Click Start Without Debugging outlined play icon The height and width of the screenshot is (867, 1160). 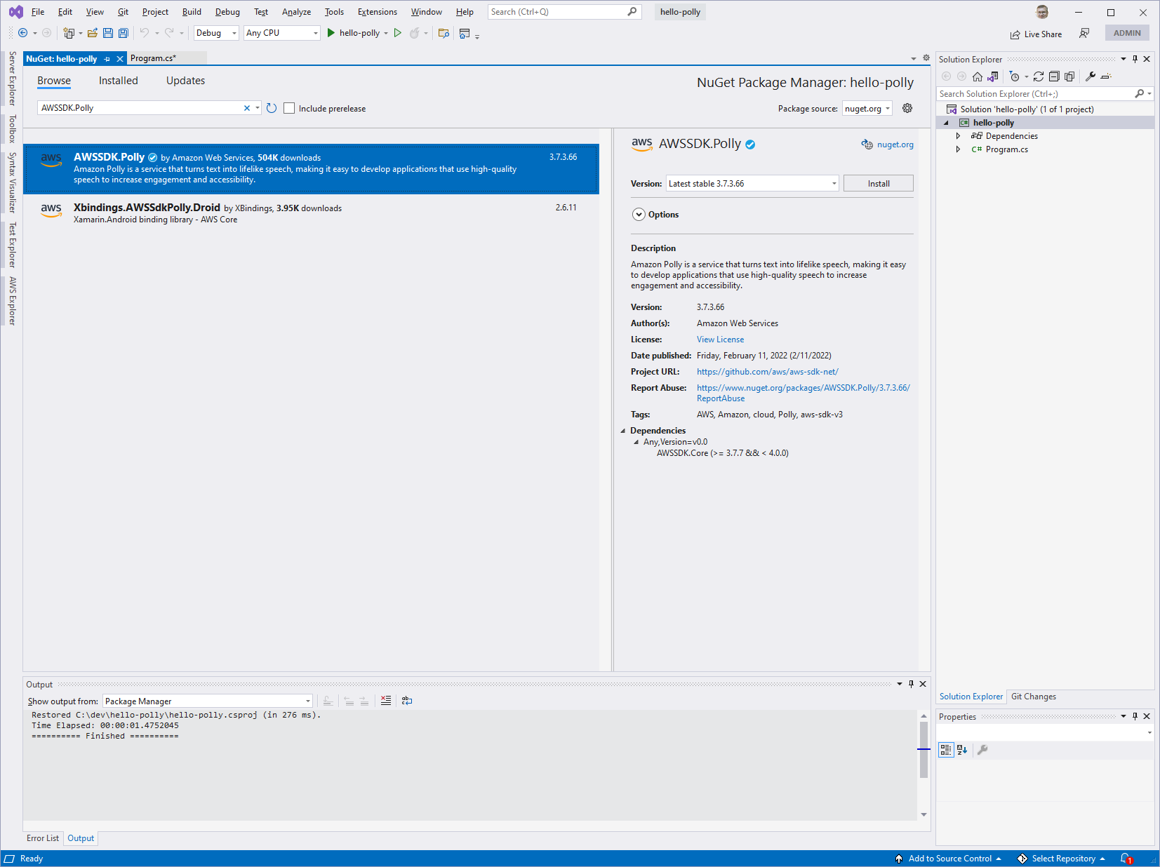point(398,33)
